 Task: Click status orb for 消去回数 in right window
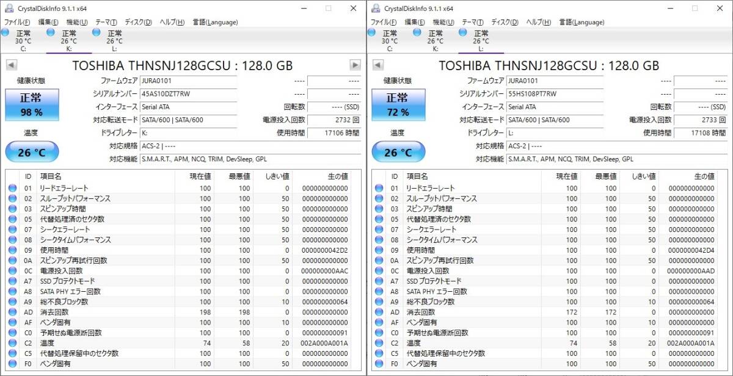379,313
